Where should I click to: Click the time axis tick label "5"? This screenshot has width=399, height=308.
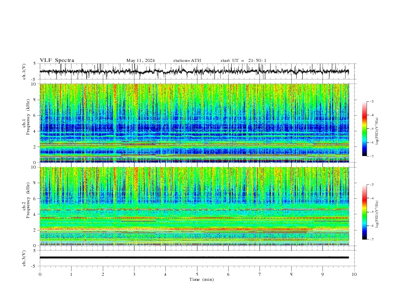[197, 274]
